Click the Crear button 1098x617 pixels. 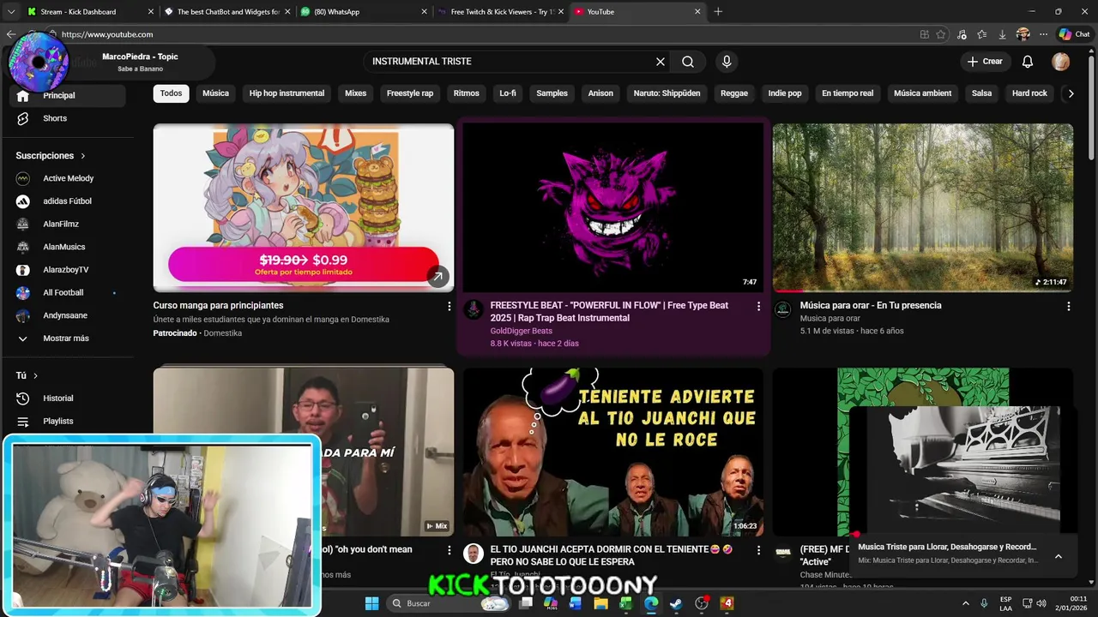[x=985, y=62]
